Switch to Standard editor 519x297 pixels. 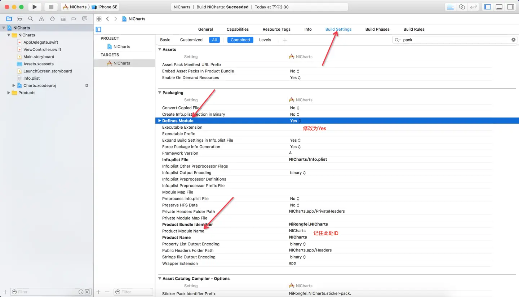tap(450, 7)
